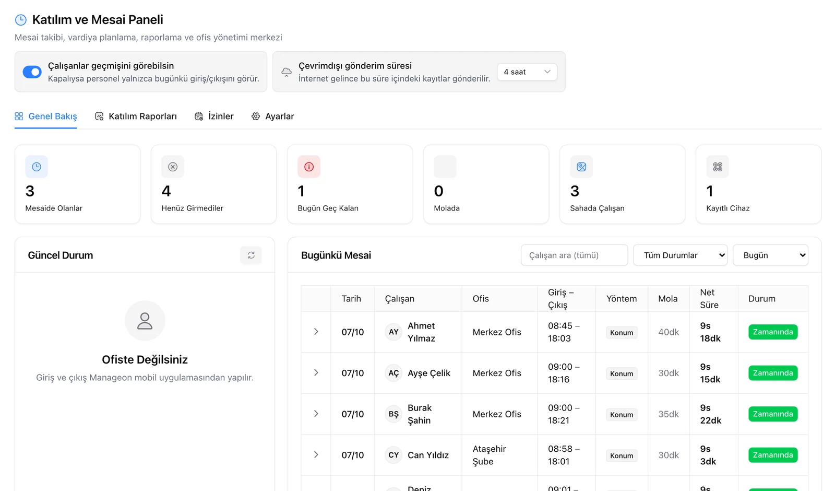The height and width of the screenshot is (491, 835).
Task: Click the 40dk break value
Action: 669,332
